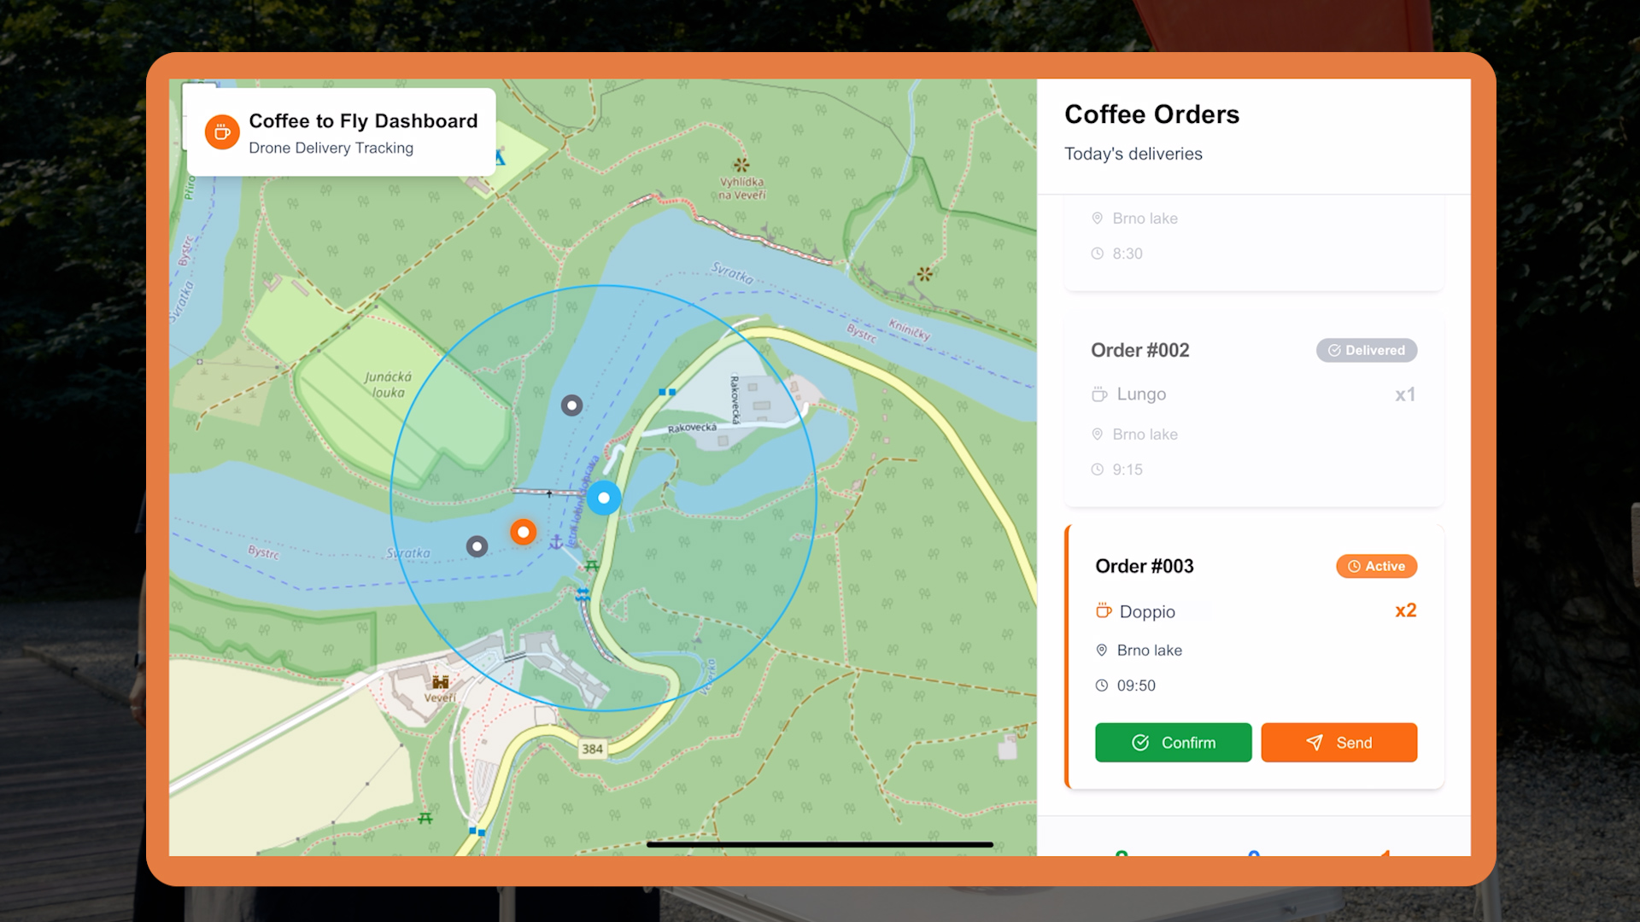This screenshot has width=1640, height=922.
Task: Click the Lungo item name
Action: 1141,394
